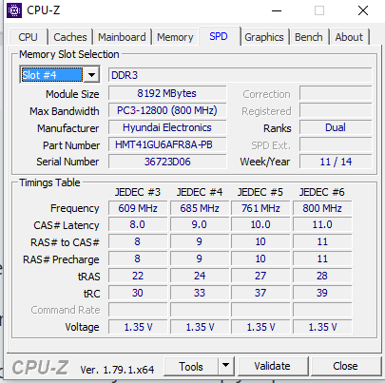Click tRAS value 27
Image resolution: width=385 pixels, height=383 pixels.
260,276
